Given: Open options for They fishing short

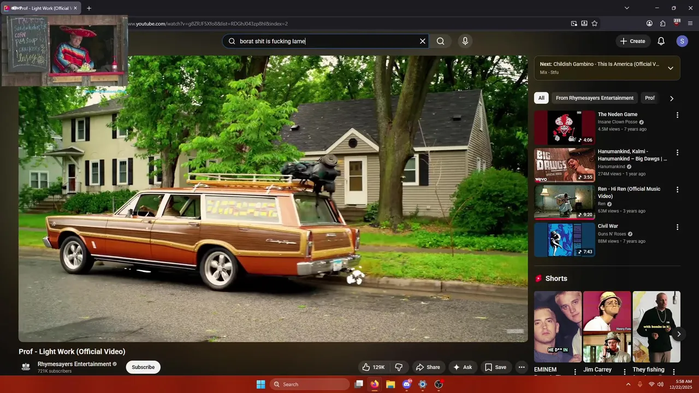Looking at the screenshot, I should pyautogui.click(x=674, y=372).
